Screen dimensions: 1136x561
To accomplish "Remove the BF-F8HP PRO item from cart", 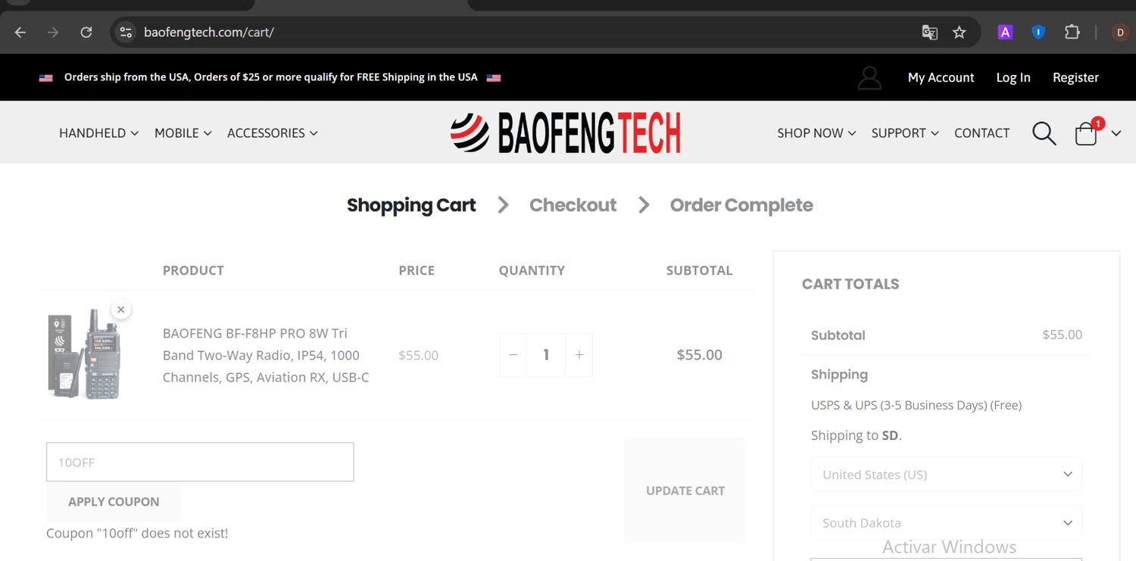I will pyautogui.click(x=120, y=310).
